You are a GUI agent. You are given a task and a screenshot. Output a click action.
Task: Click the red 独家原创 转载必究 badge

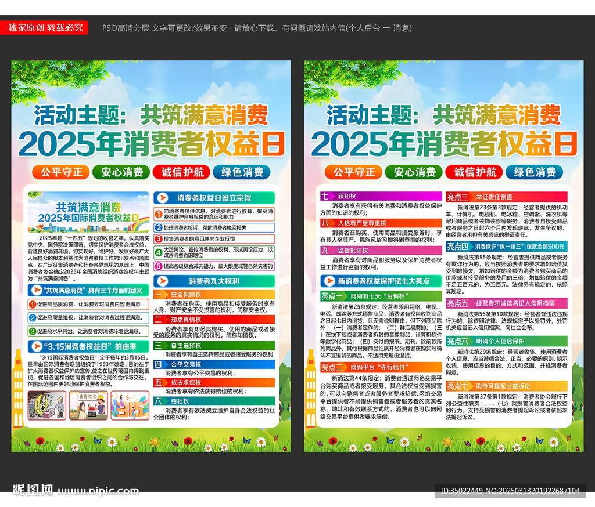[x=44, y=28]
